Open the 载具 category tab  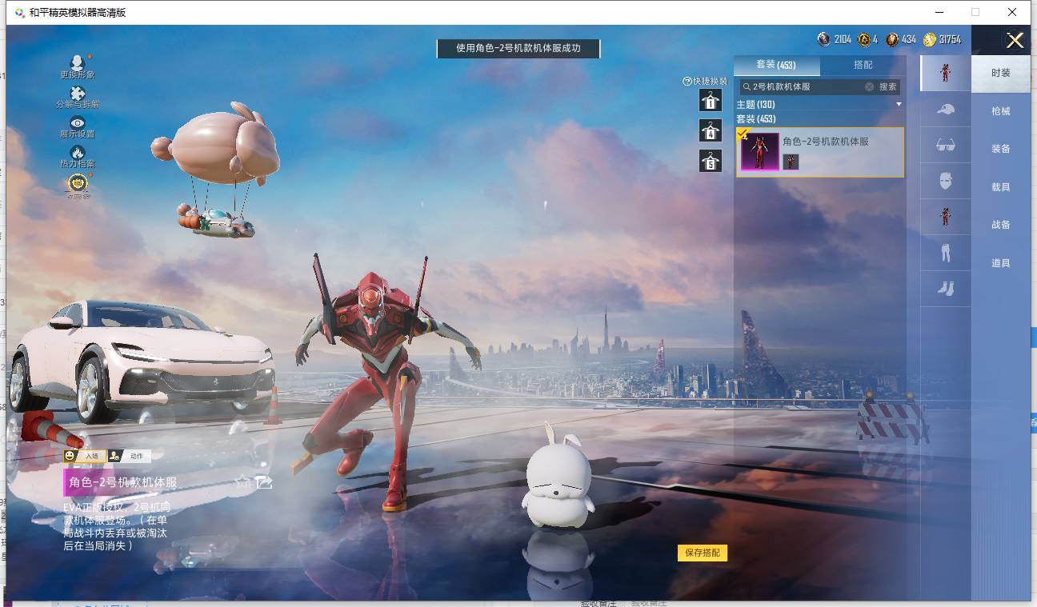1001,187
